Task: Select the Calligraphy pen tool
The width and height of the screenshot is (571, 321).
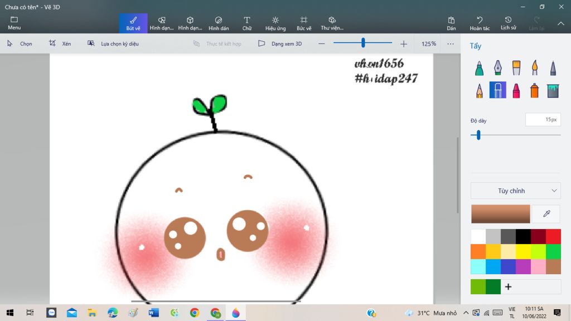Action: point(498,68)
